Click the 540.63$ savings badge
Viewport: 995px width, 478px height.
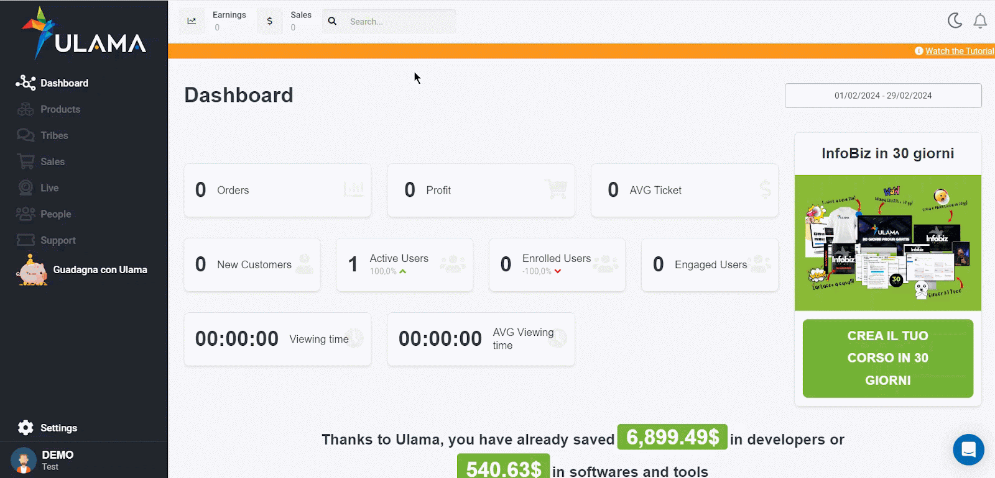coord(504,466)
